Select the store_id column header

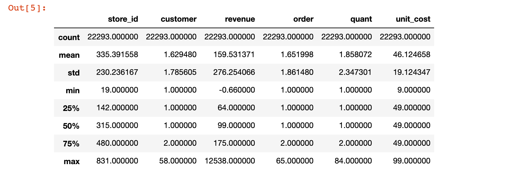coord(123,19)
